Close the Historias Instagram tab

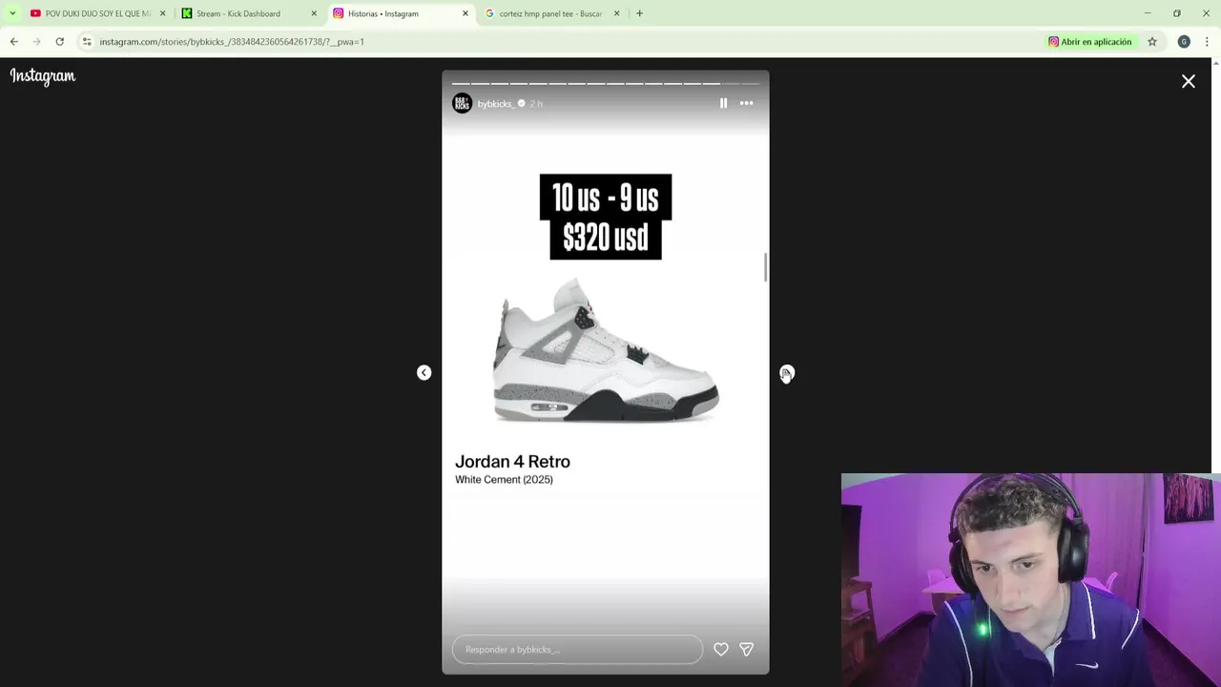click(x=466, y=13)
